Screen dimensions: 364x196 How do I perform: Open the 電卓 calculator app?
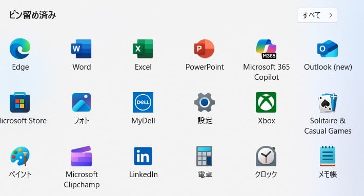(x=204, y=156)
